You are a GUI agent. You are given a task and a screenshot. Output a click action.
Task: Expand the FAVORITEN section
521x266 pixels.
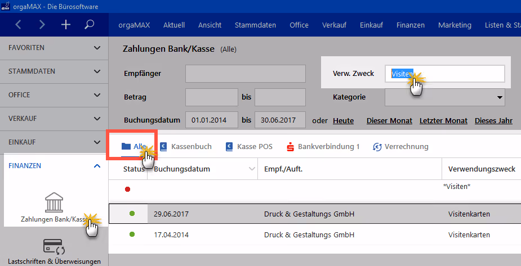pos(54,48)
